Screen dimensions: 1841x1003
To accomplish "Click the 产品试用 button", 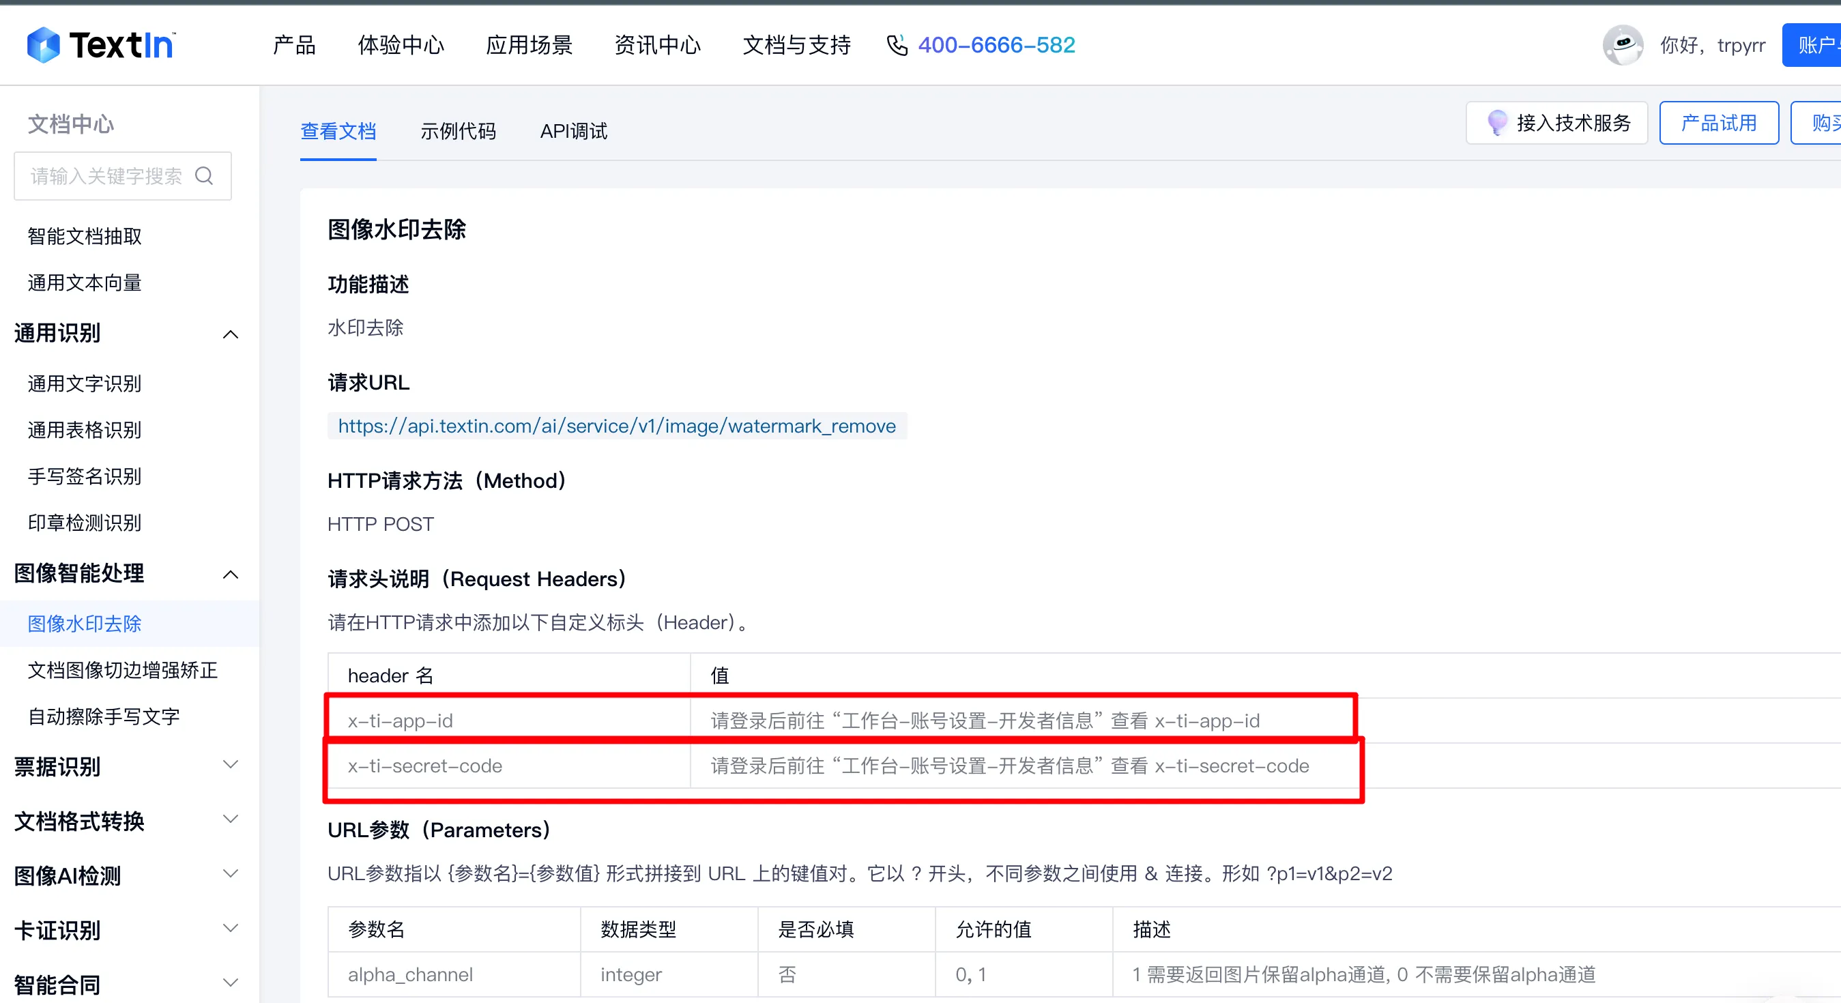I will click(1719, 123).
